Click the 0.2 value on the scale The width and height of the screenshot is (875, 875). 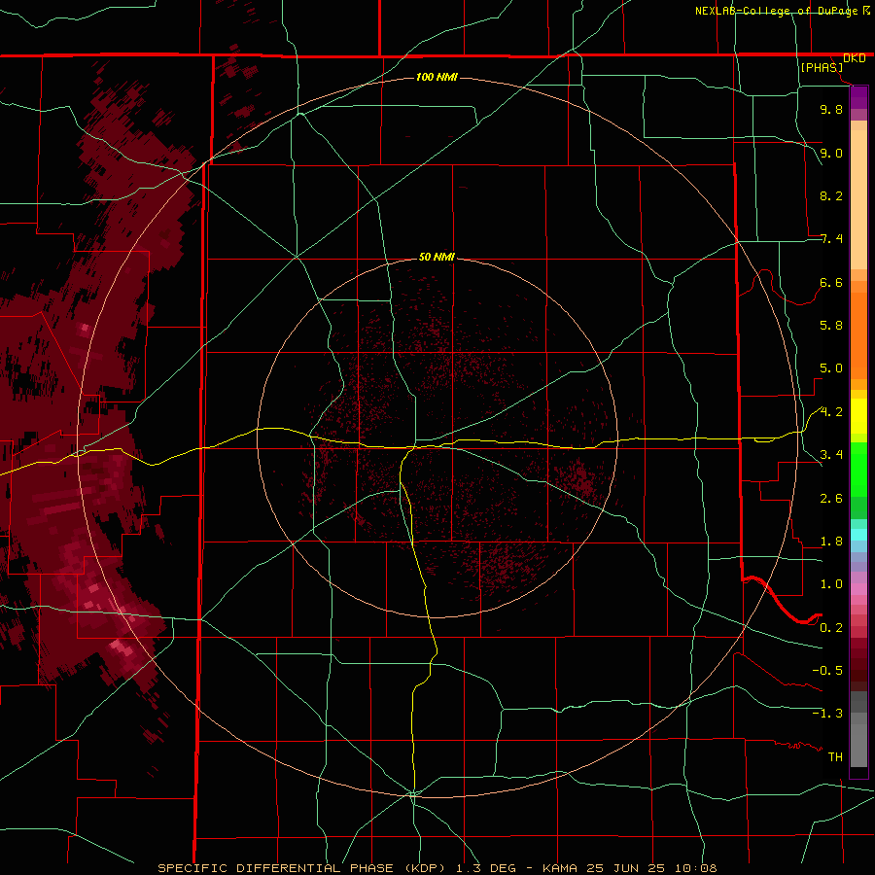click(x=831, y=628)
